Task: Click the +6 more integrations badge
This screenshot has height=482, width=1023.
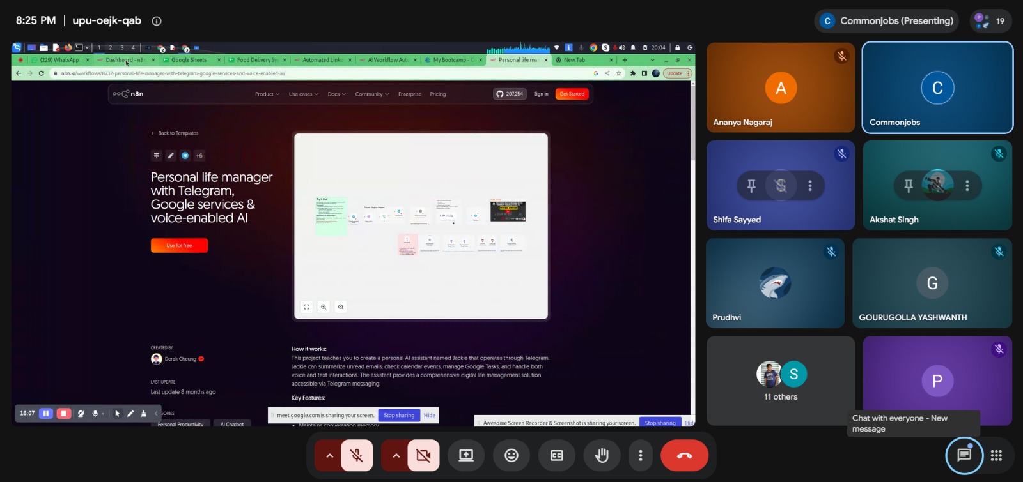Action: click(x=199, y=156)
